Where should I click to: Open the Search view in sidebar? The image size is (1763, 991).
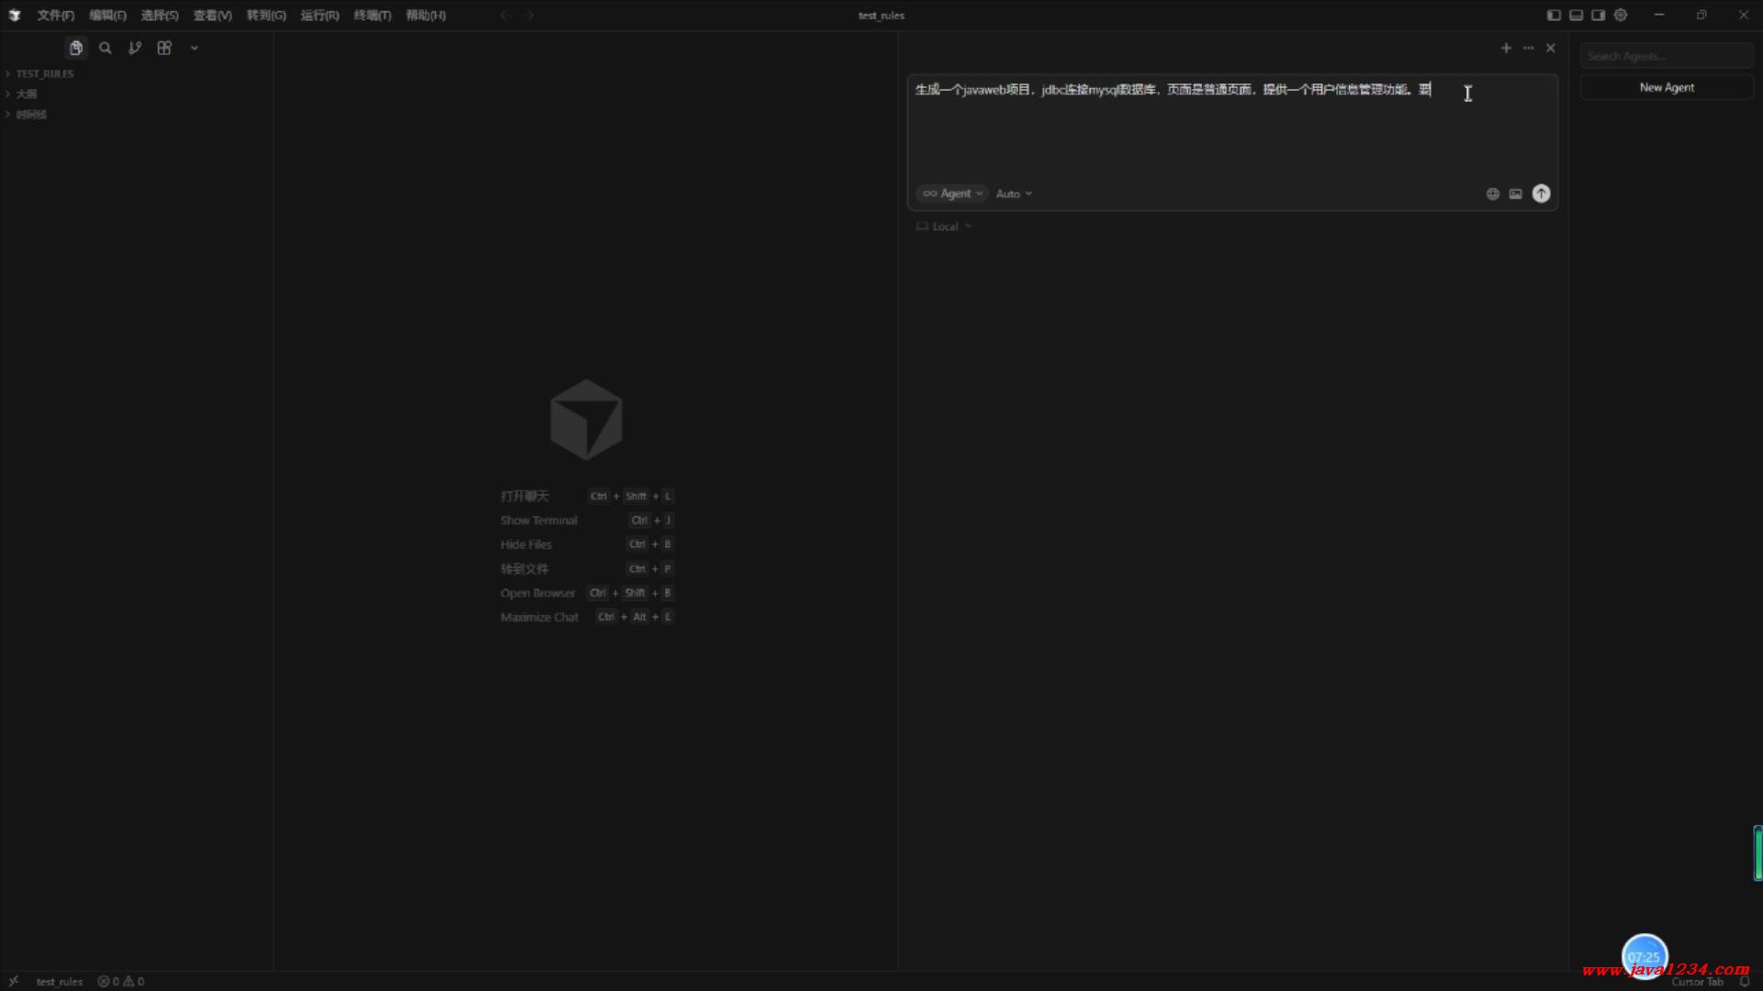(x=106, y=48)
